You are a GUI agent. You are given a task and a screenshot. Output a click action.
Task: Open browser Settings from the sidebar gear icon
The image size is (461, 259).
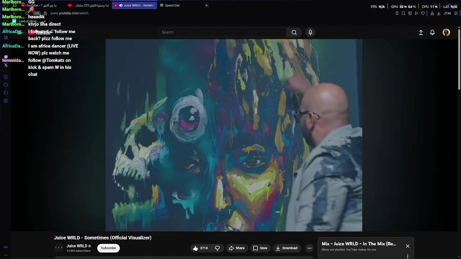click(6, 101)
